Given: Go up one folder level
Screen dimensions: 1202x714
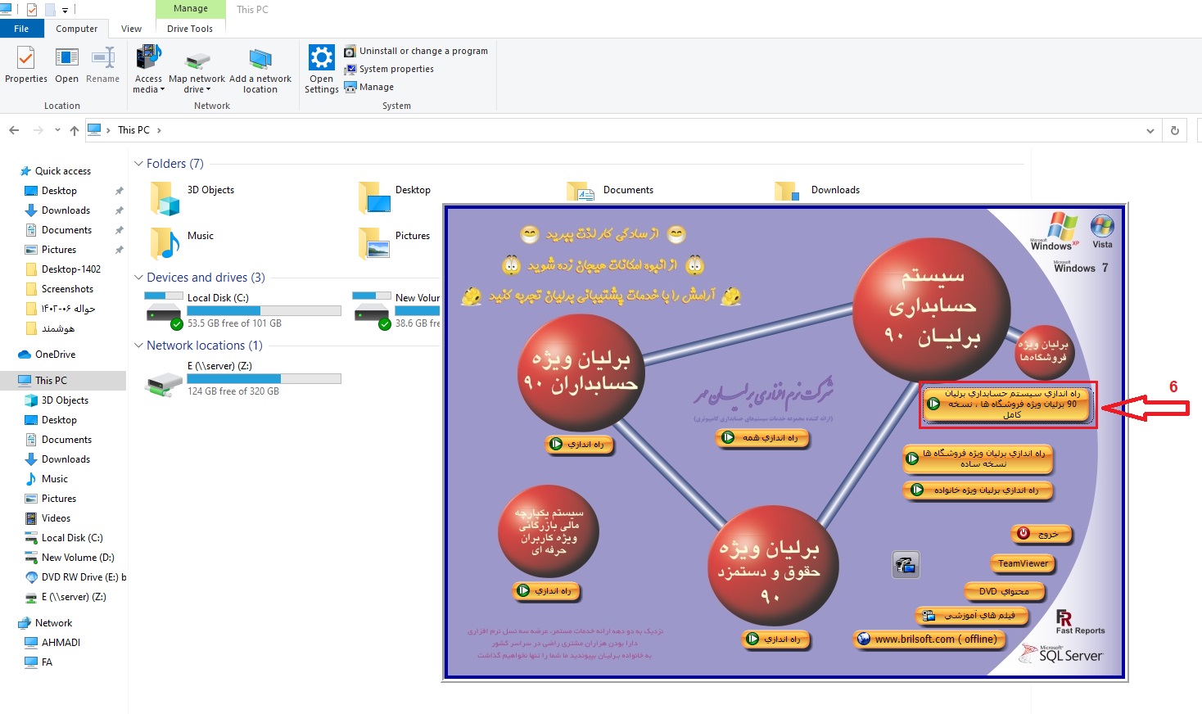Looking at the screenshot, I should [x=75, y=130].
